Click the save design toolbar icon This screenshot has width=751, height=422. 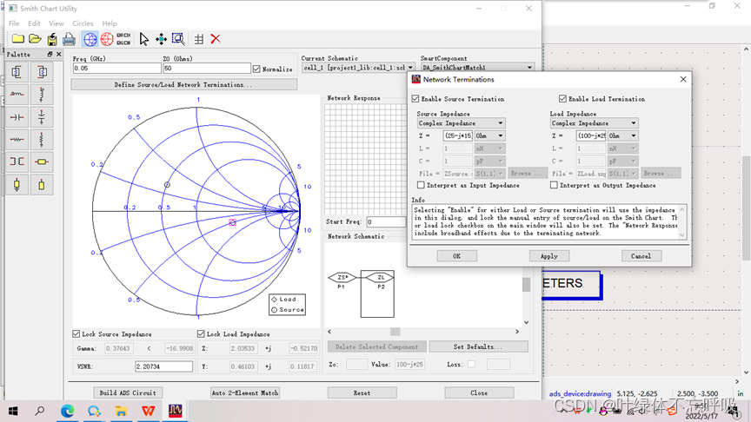pos(52,39)
